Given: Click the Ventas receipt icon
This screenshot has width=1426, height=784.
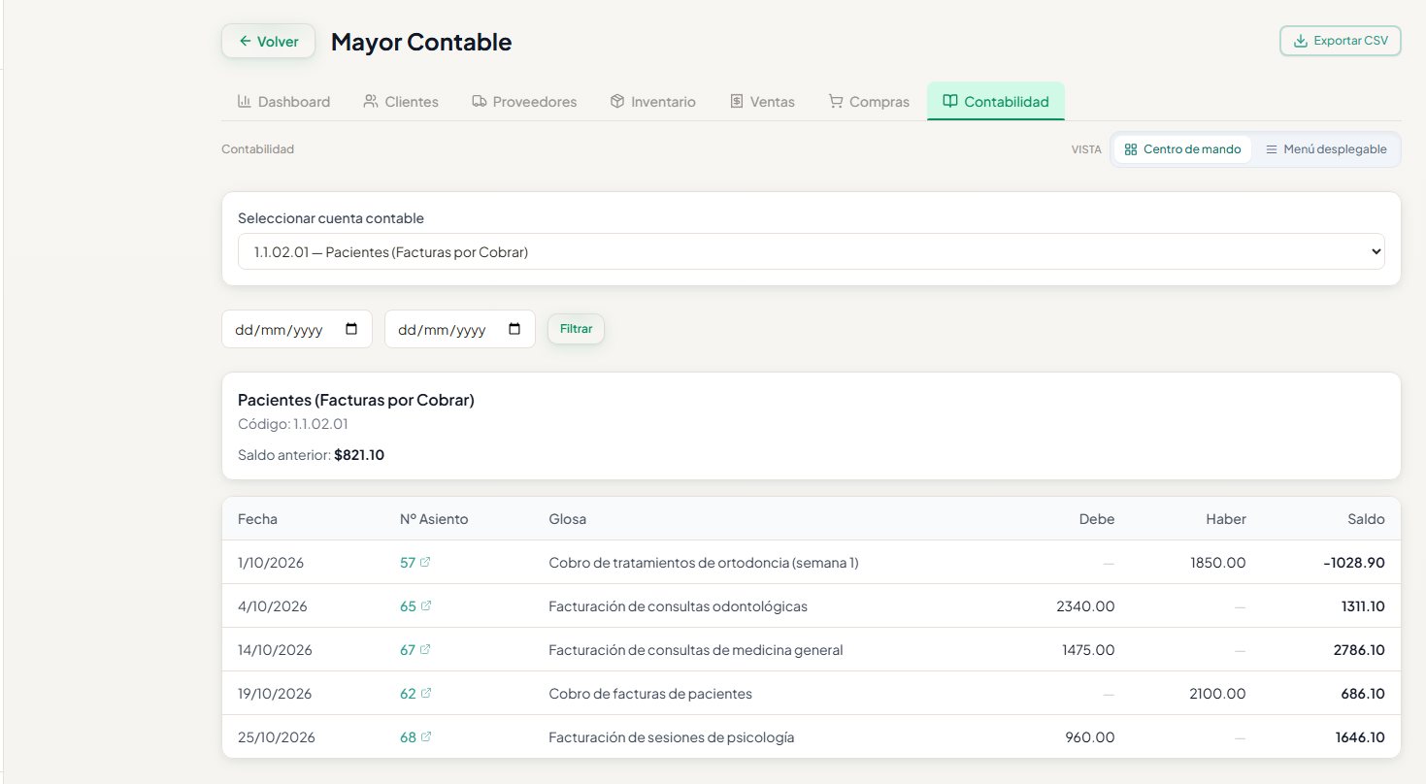Looking at the screenshot, I should (737, 101).
